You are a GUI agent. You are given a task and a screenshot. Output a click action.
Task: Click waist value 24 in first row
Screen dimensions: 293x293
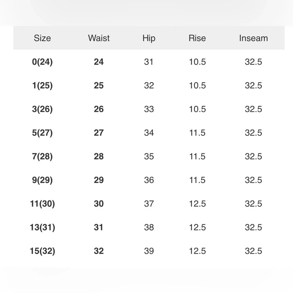pos(99,62)
